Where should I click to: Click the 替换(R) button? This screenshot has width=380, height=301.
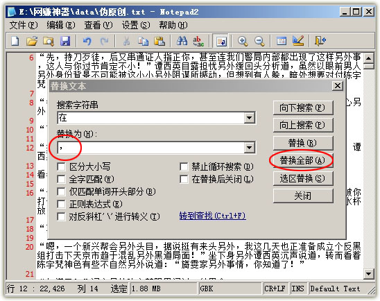pos(303,143)
